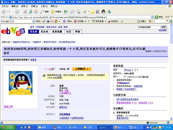173x130 pixels.
Task: Open the Edit (编辑) menu
Action: click(15, 6)
